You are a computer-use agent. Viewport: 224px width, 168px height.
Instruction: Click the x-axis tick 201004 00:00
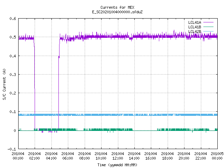[x=18, y=156]
